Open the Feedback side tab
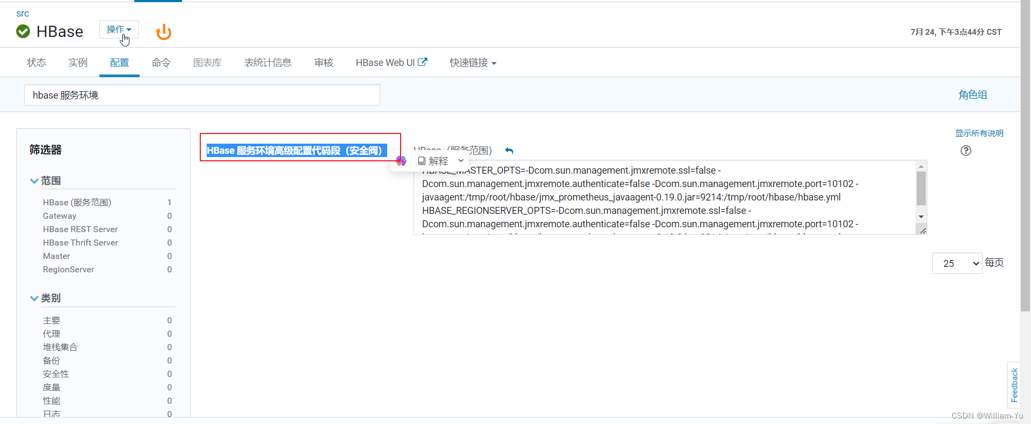This screenshot has width=1031, height=424. 1014,385
